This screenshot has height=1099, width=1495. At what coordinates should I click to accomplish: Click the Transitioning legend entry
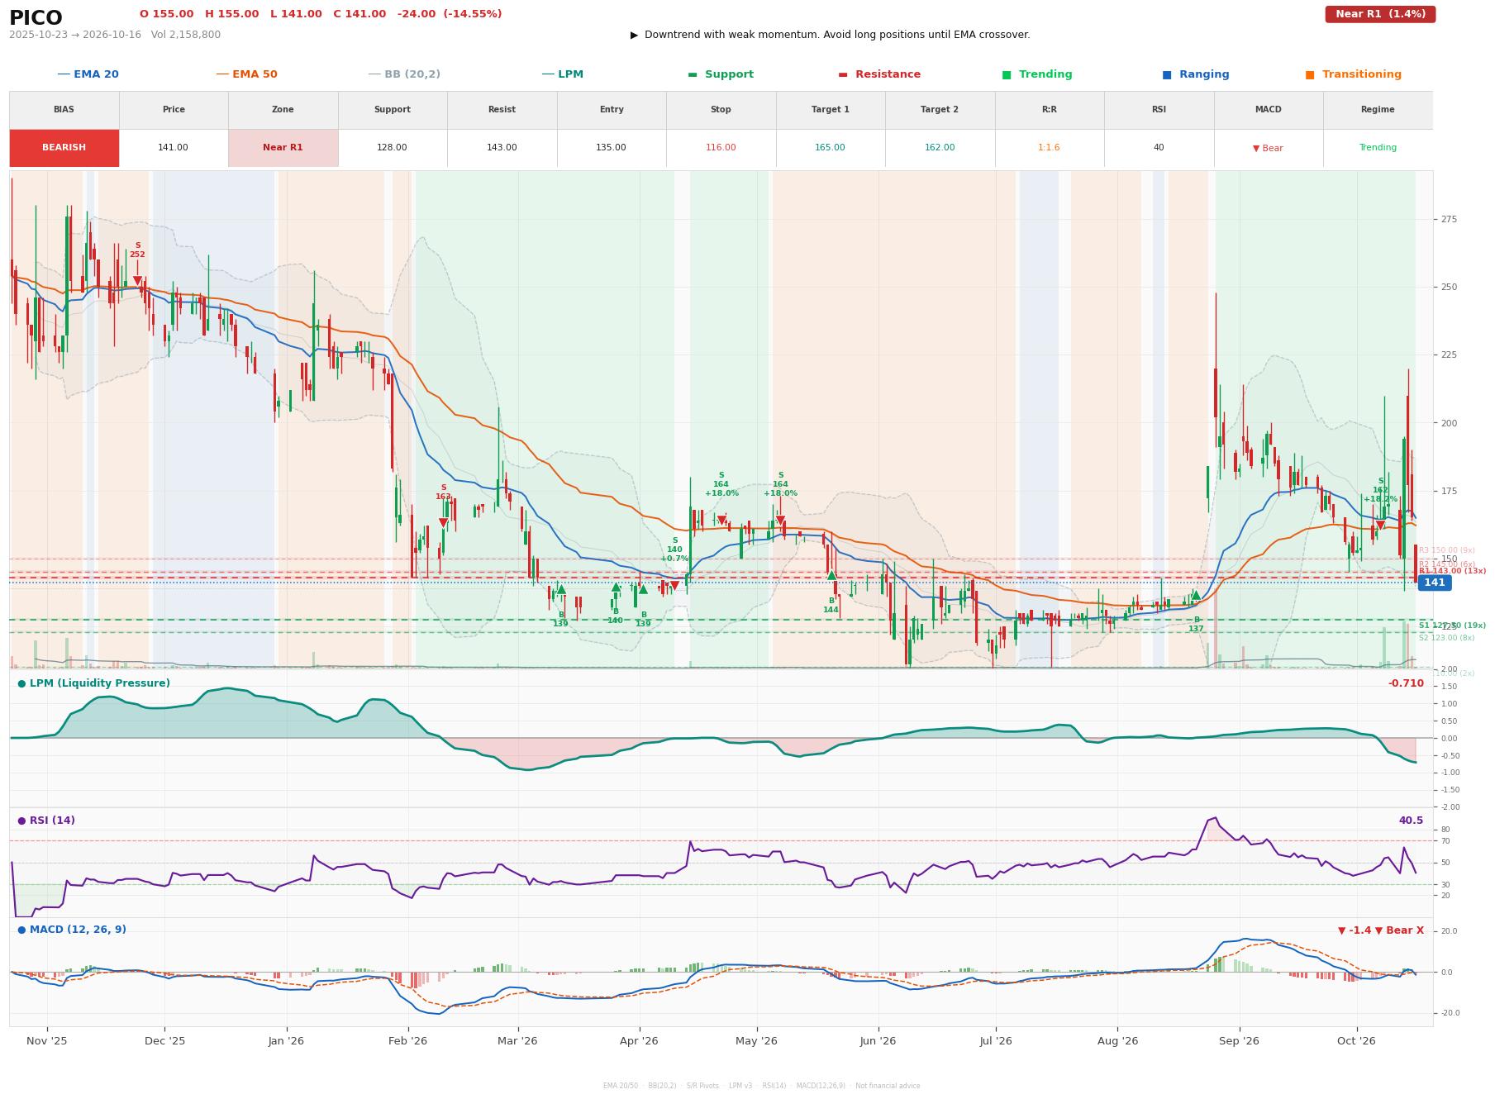tap(1354, 74)
